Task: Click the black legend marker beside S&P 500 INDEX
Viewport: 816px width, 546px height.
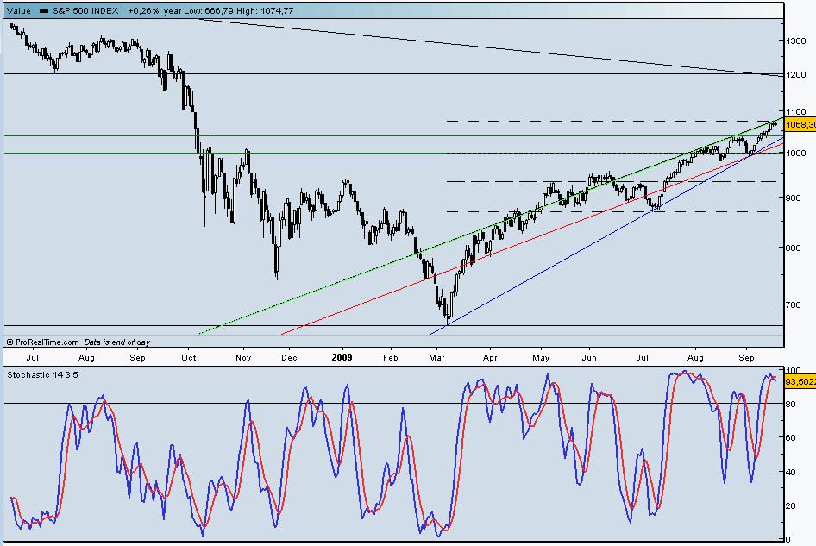Action: coord(44,10)
